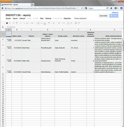Click the blue browser add-on icon at far right
The width and height of the screenshot is (124, 127).
121,8
